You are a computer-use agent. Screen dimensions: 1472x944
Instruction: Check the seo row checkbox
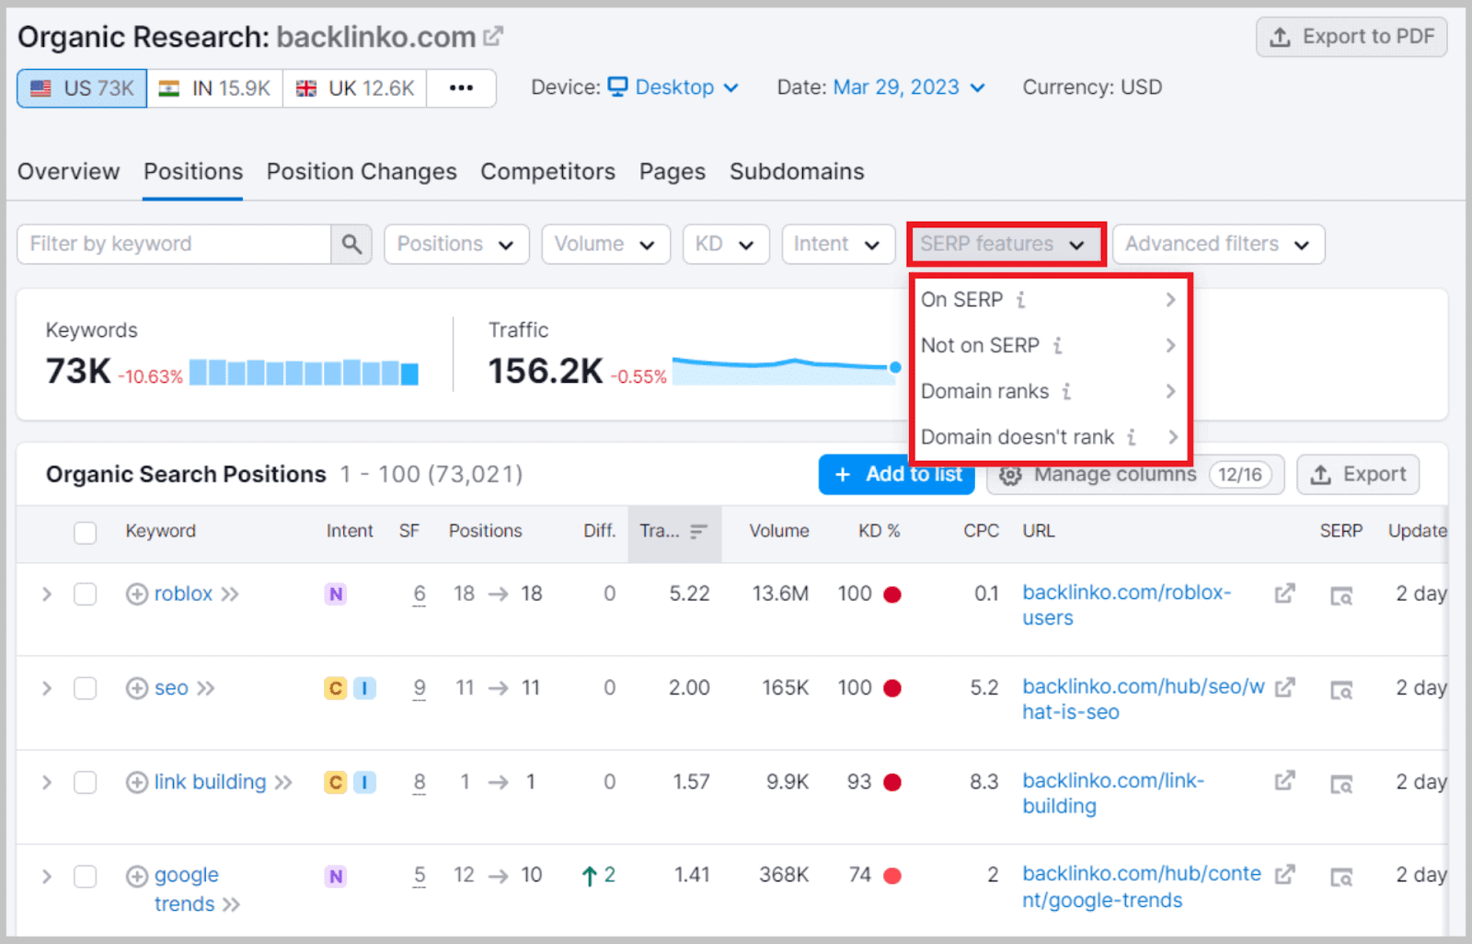(x=86, y=688)
